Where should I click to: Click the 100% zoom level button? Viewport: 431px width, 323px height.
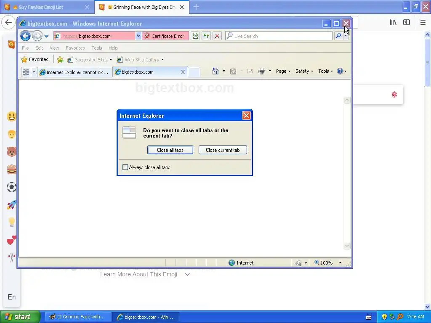pos(324,263)
